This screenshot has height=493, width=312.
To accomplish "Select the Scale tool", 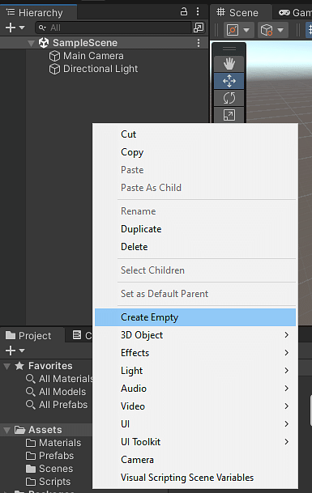I will point(229,115).
